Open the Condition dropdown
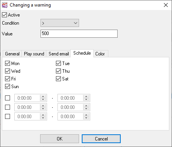This screenshot has width=172, height=147. (x=60, y=23)
